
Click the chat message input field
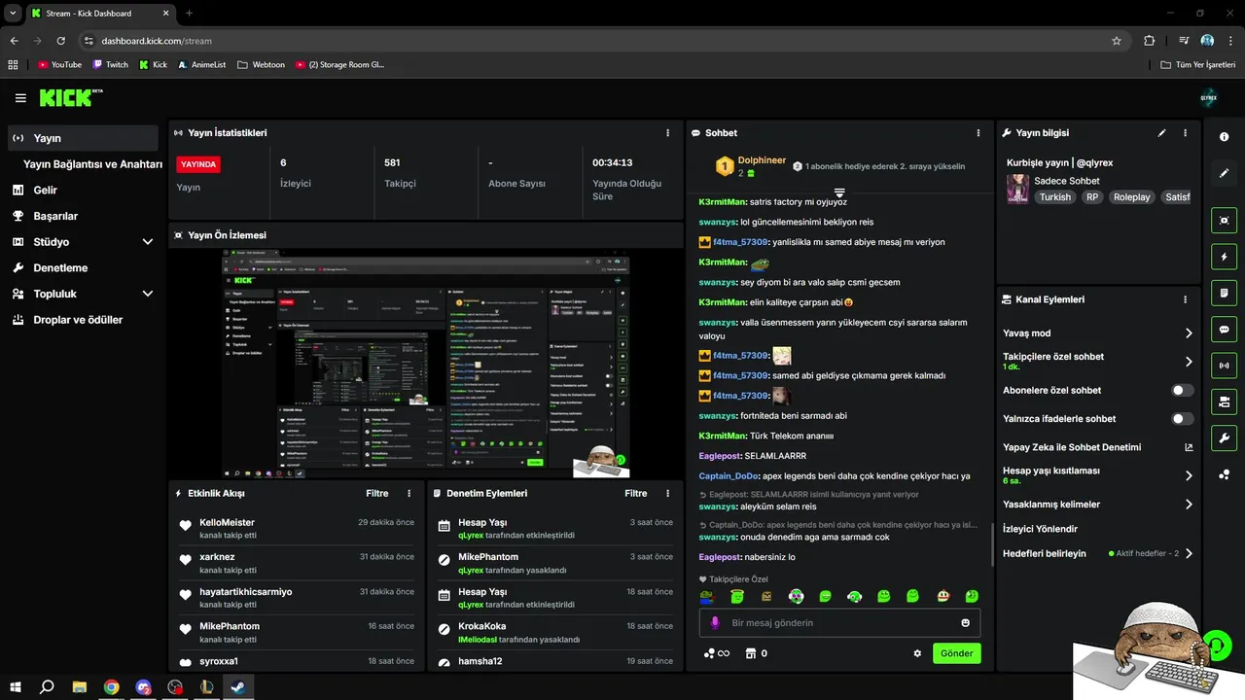point(839,623)
